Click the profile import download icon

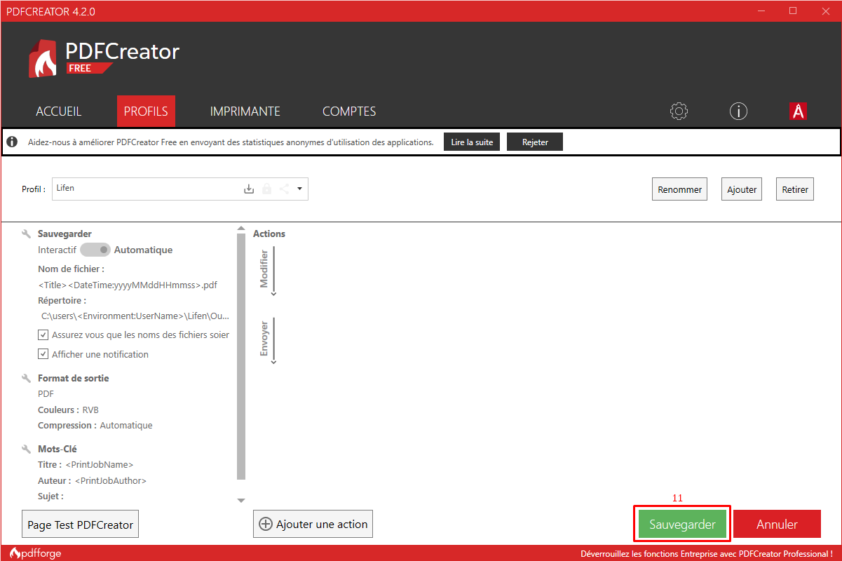(249, 189)
